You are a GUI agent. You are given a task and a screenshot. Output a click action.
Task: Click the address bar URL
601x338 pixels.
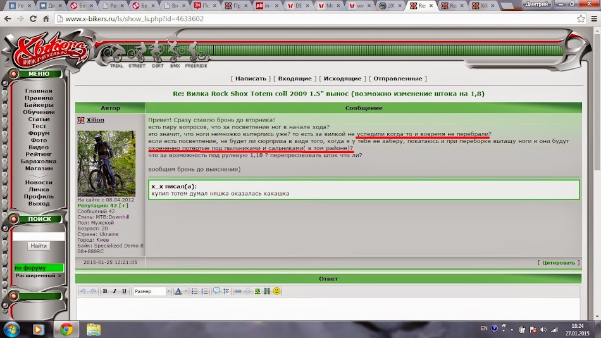pyautogui.click(x=135, y=19)
